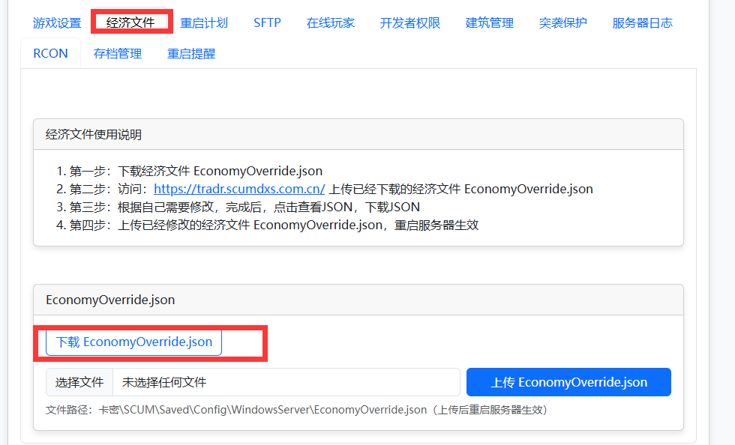Click the 未选择任何文件 file input field

click(286, 382)
